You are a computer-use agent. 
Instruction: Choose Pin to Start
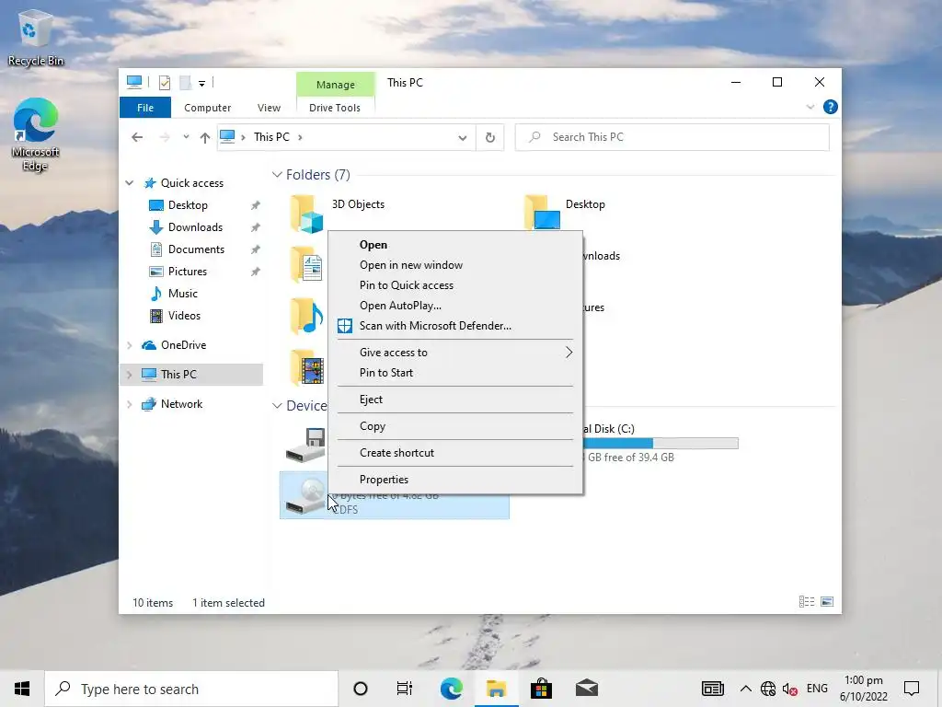454,373
